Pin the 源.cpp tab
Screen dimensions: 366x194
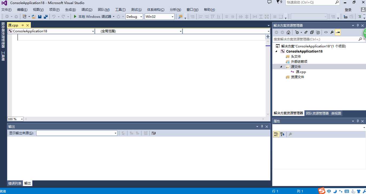tap(23, 25)
